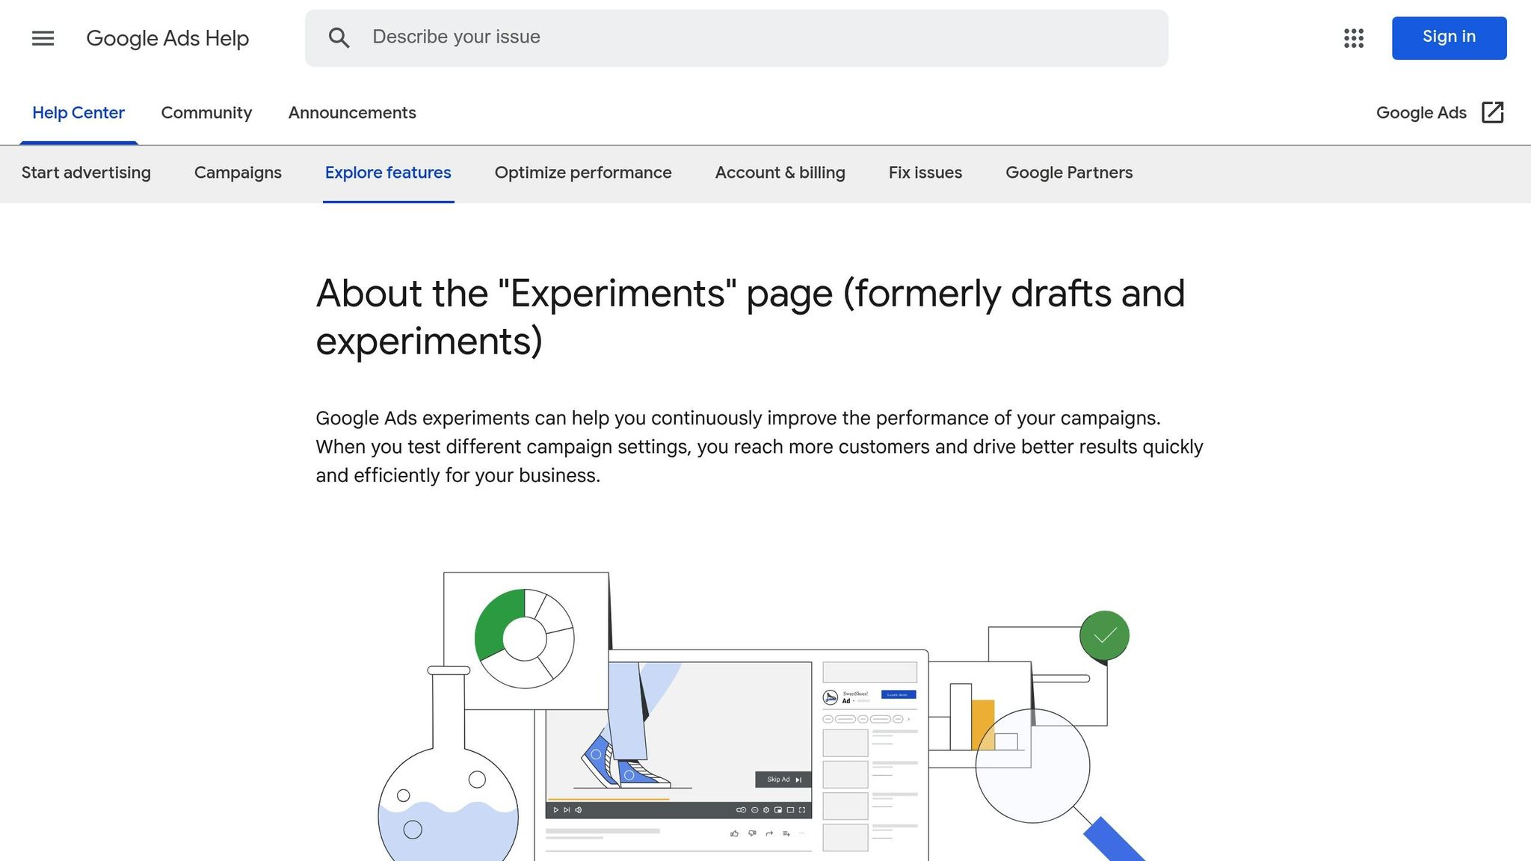This screenshot has width=1531, height=861.
Task: Open the hamburger navigation menu
Action: click(x=43, y=38)
